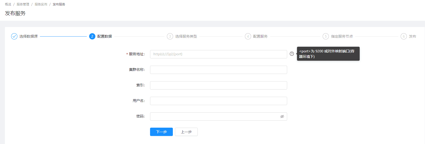Click the completed step checkmark icon
This screenshot has height=144, width=425.
click(x=14, y=36)
